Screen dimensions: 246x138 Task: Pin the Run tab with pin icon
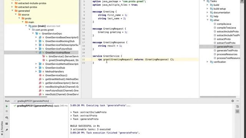coord(7,130)
